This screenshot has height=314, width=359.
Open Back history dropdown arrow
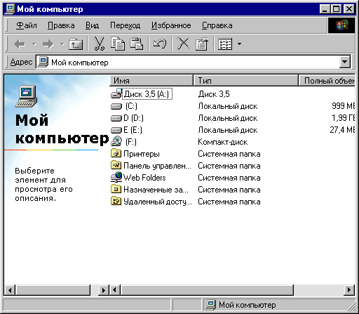34,44
